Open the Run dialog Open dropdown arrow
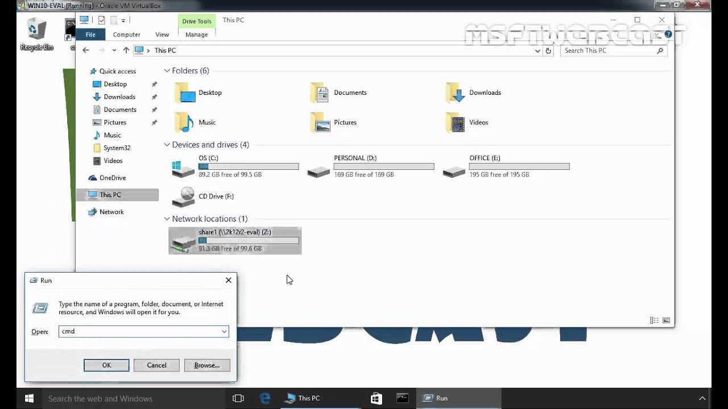The height and width of the screenshot is (409, 728). [x=224, y=331]
